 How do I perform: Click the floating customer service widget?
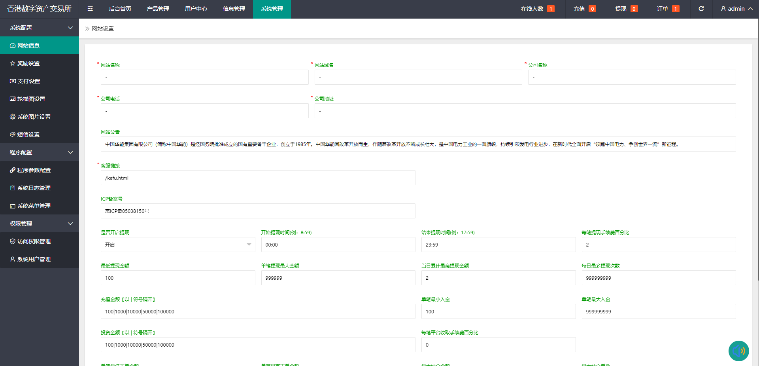pyautogui.click(x=738, y=351)
